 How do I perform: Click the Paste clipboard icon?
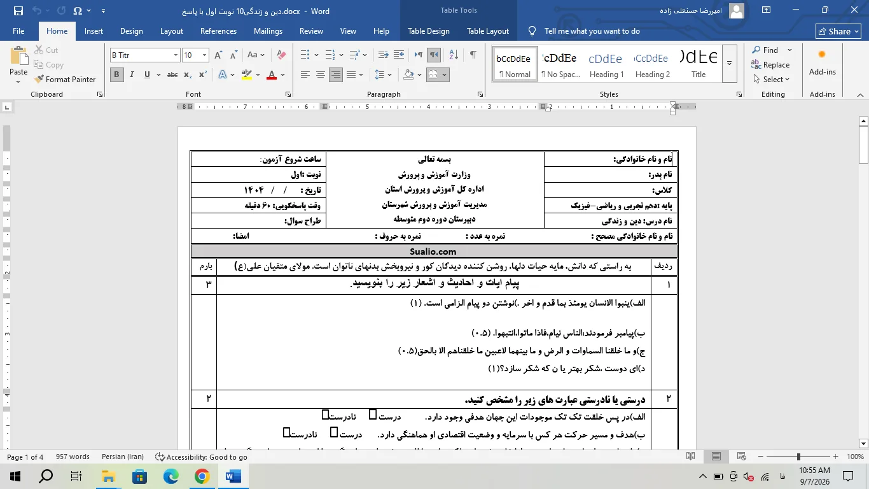click(18, 56)
